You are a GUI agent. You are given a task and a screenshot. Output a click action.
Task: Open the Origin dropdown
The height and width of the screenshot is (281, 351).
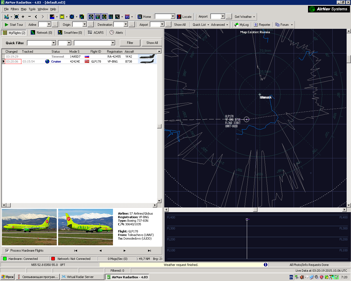[x=84, y=24]
